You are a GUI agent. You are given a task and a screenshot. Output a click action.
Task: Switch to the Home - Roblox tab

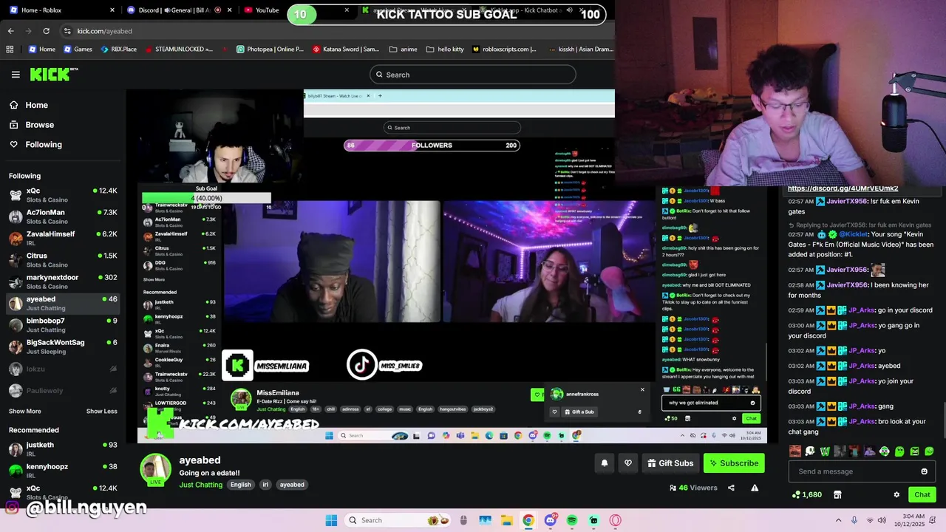59,10
